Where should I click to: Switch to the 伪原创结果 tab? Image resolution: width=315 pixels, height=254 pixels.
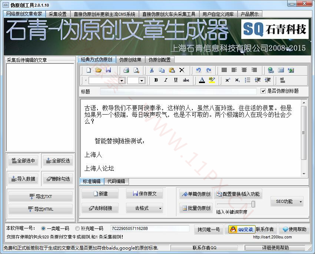[130, 60]
